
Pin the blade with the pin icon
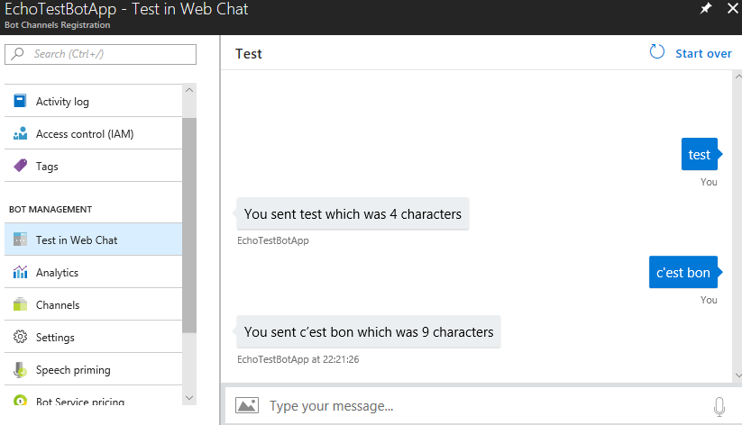(x=706, y=8)
